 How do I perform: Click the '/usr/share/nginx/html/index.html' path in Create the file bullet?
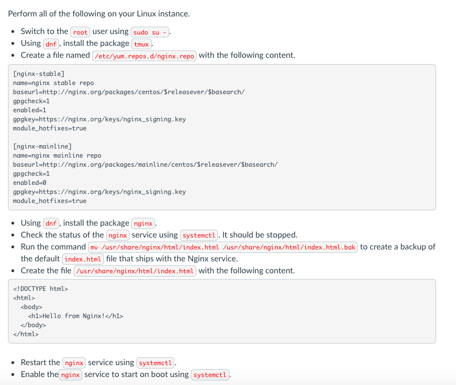135,271
